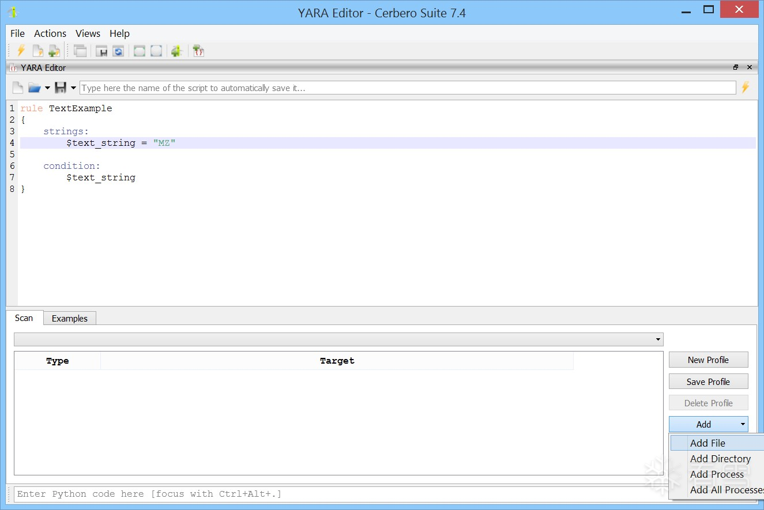Click the lightning icon right of the script name field
Screen dimensions: 764x510
(x=746, y=88)
